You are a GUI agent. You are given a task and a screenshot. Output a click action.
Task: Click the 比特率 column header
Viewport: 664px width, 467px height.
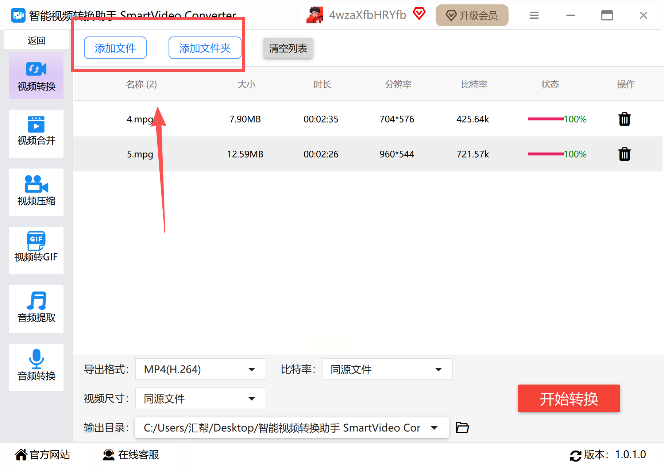click(x=474, y=85)
